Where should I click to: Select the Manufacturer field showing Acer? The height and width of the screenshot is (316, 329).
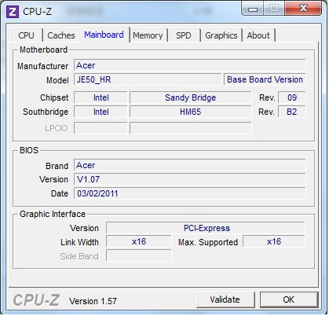[x=190, y=65]
